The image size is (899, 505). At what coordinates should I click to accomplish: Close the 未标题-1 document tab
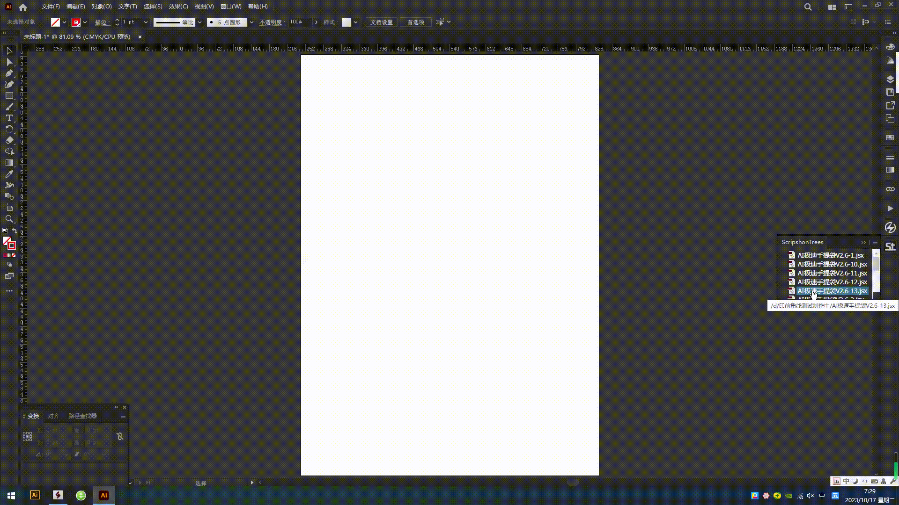140,37
